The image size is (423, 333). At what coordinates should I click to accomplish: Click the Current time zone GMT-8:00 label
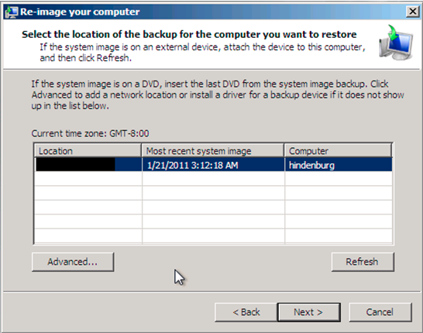[x=90, y=133]
